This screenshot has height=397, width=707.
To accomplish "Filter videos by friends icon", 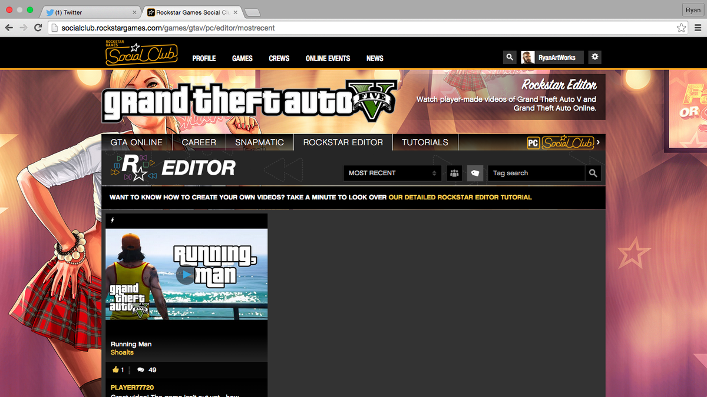I will pos(454,173).
